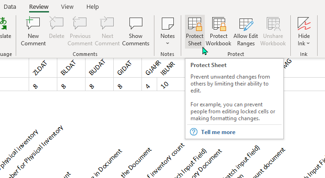Select the cell with 10 under IBLNR
The height and width of the screenshot is (178, 325).
click(171, 84)
